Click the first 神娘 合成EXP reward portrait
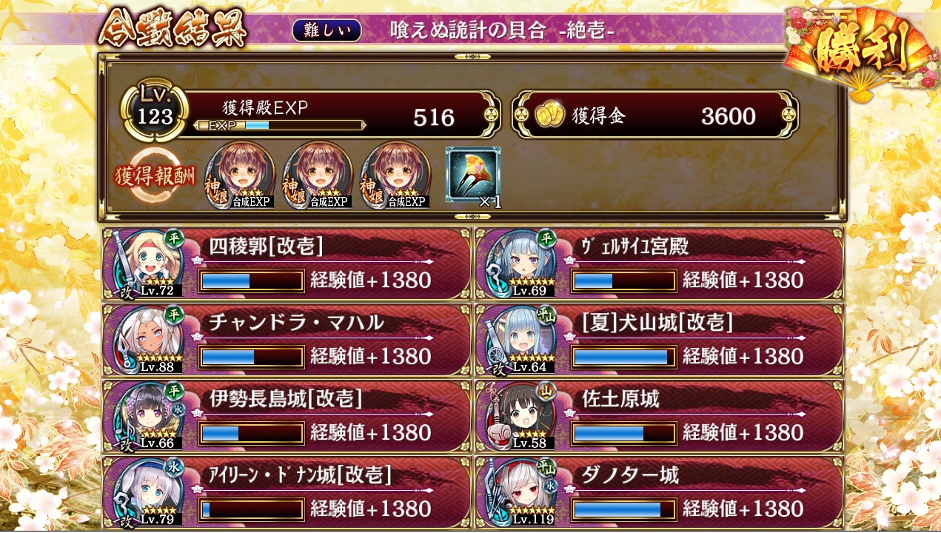Image resolution: width=941 pixels, height=533 pixels. click(x=240, y=175)
